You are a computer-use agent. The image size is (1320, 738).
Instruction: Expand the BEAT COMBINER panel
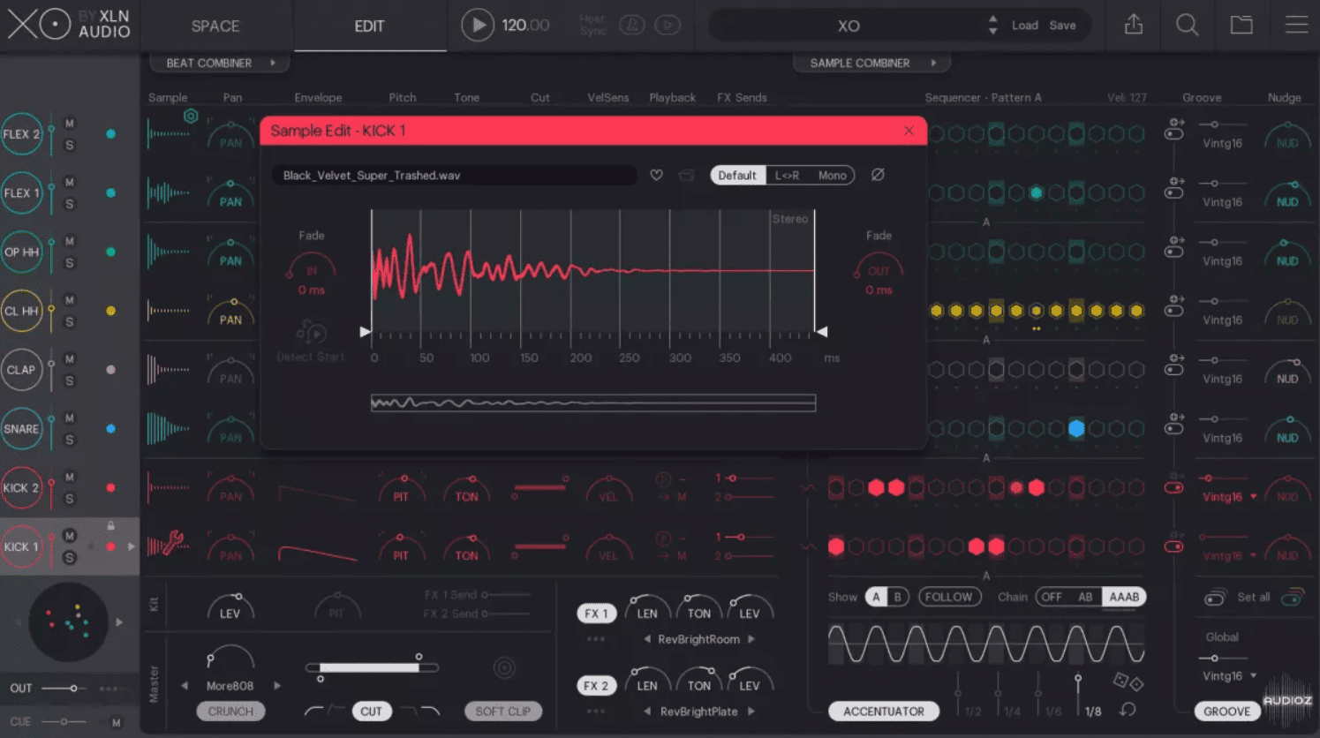point(220,63)
